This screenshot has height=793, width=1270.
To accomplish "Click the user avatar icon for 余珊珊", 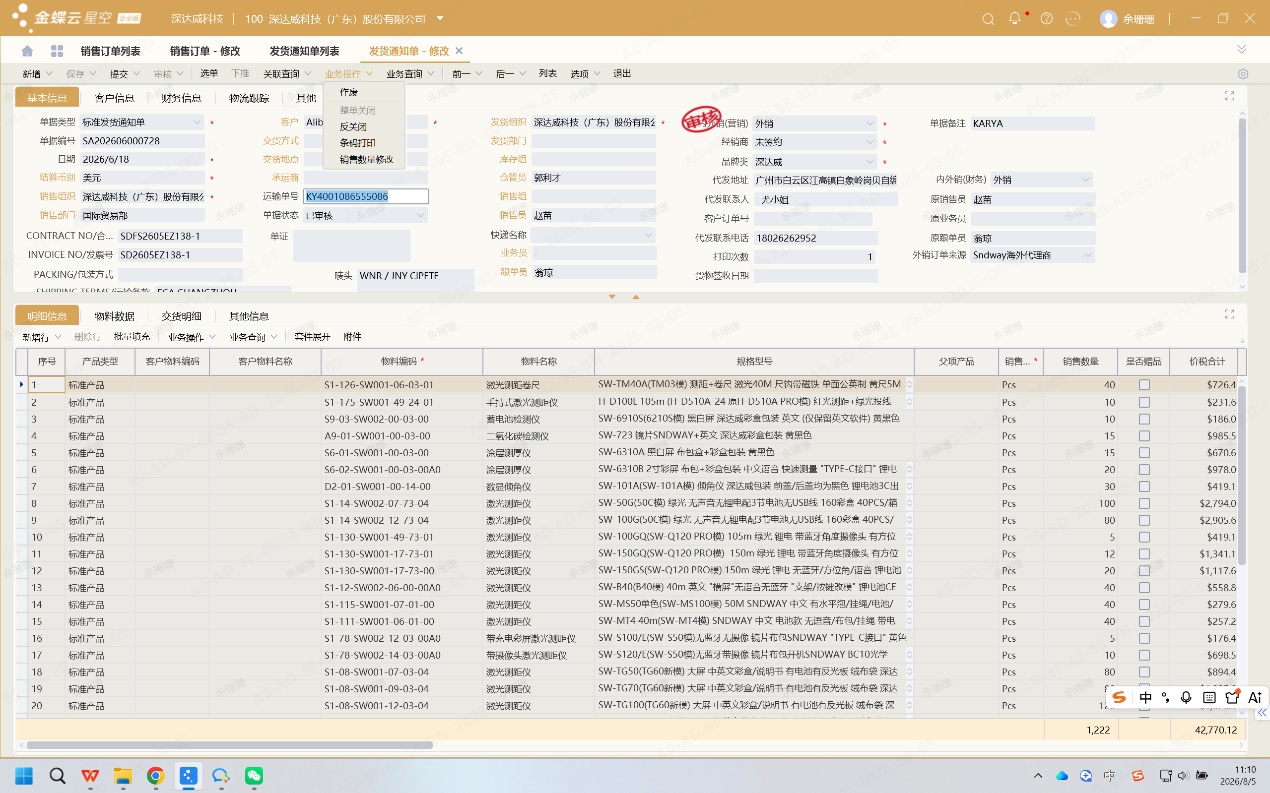I will tap(1108, 19).
